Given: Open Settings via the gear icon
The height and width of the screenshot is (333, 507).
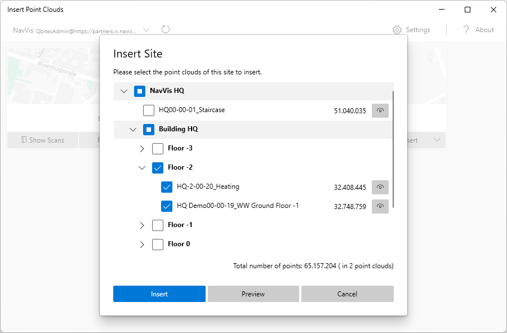Looking at the screenshot, I should 397,30.
